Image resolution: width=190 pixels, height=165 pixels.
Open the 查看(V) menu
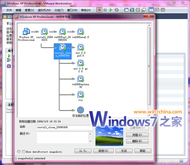tap(29, 10)
